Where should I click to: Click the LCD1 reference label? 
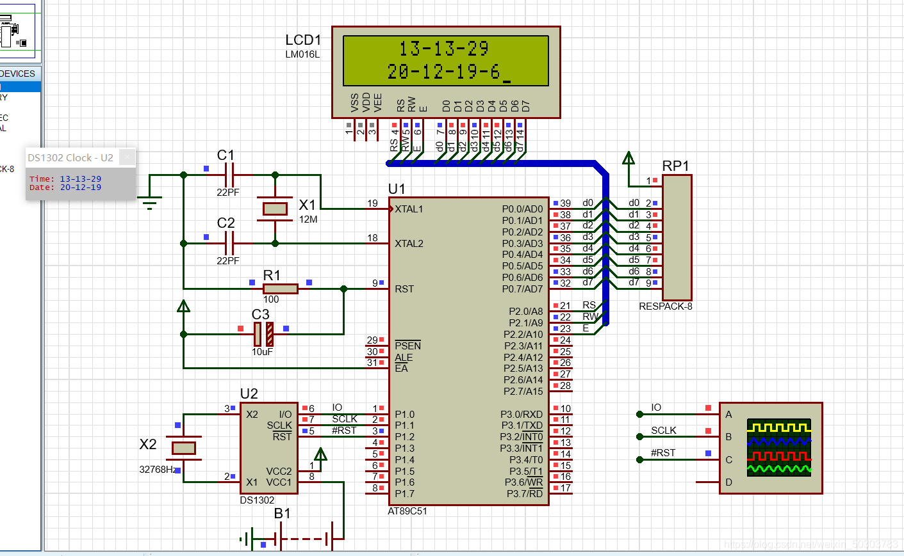tap(303, 40)
